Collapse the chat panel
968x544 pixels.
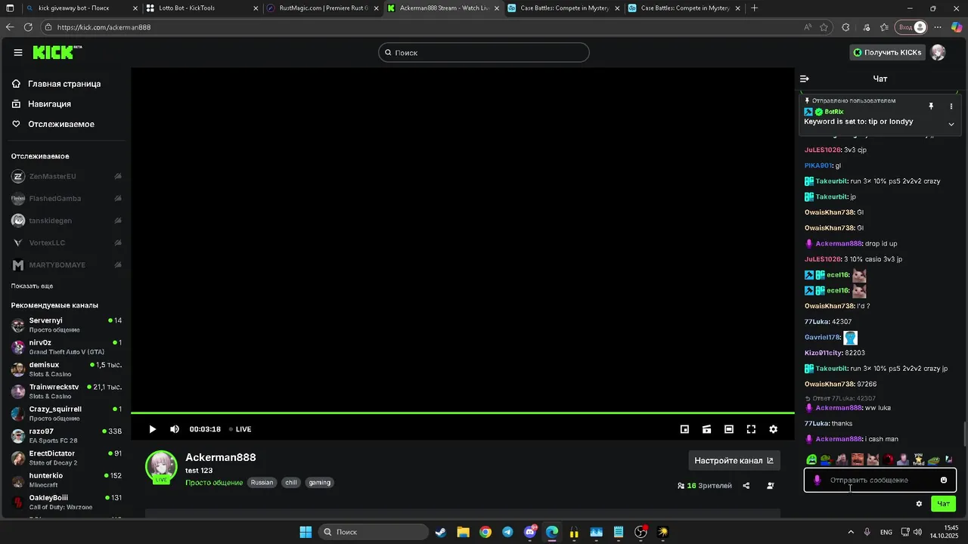click(805, 79)
